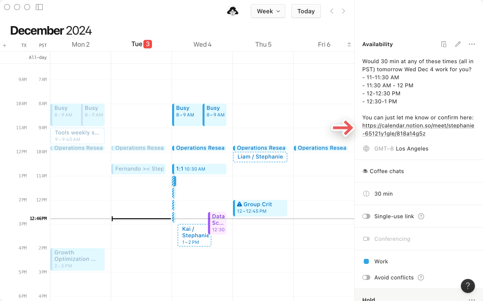Turn on Avoid conflicts
The width and height of the screenshot is (483, 301).
[x=367, y=276]
